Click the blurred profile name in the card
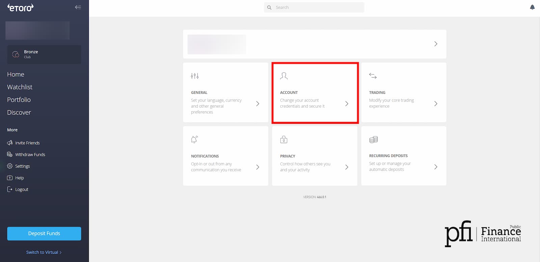The width and height of the screenshot is (540, 262). [x=217, y=44]
